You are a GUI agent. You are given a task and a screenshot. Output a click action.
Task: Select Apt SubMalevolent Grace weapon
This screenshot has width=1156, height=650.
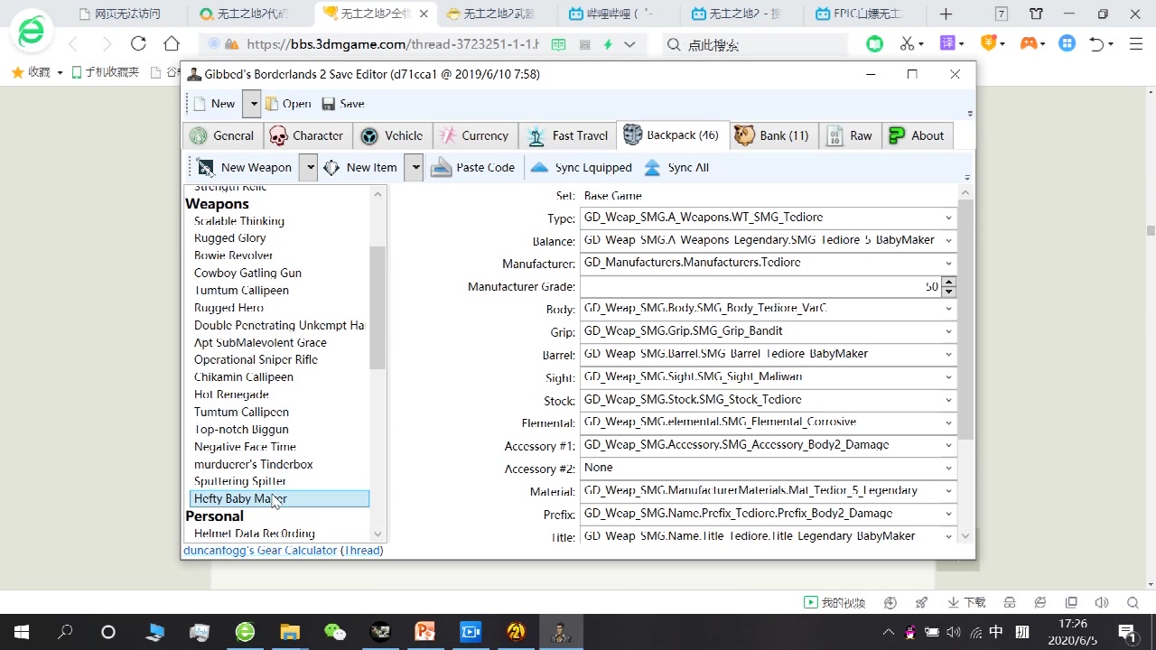(260, 342)
